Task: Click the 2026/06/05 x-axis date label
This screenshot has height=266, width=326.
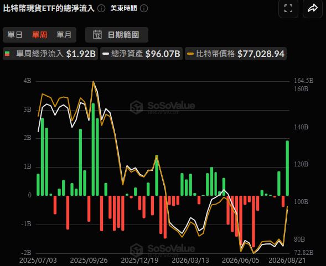Action: coord(241,260)
